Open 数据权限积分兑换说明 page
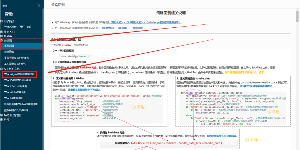300x150 pixels. coord(16,110)
